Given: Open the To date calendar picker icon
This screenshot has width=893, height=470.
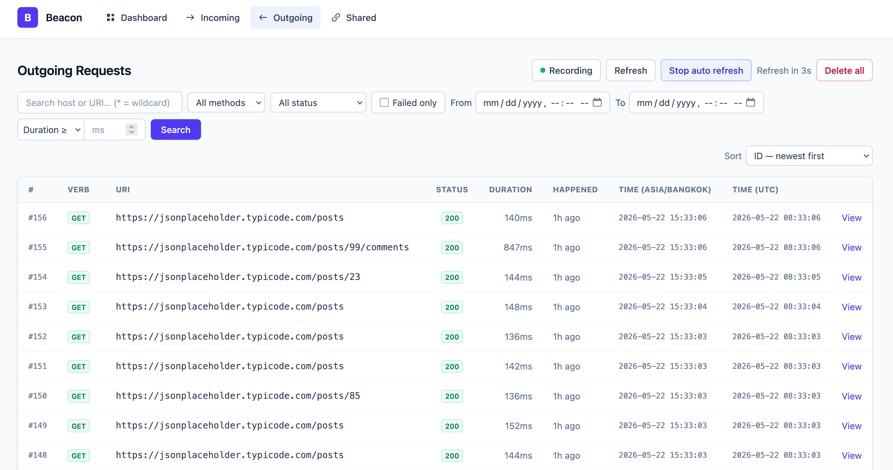Looking at the screenshot, I should (x=750, y=102).
